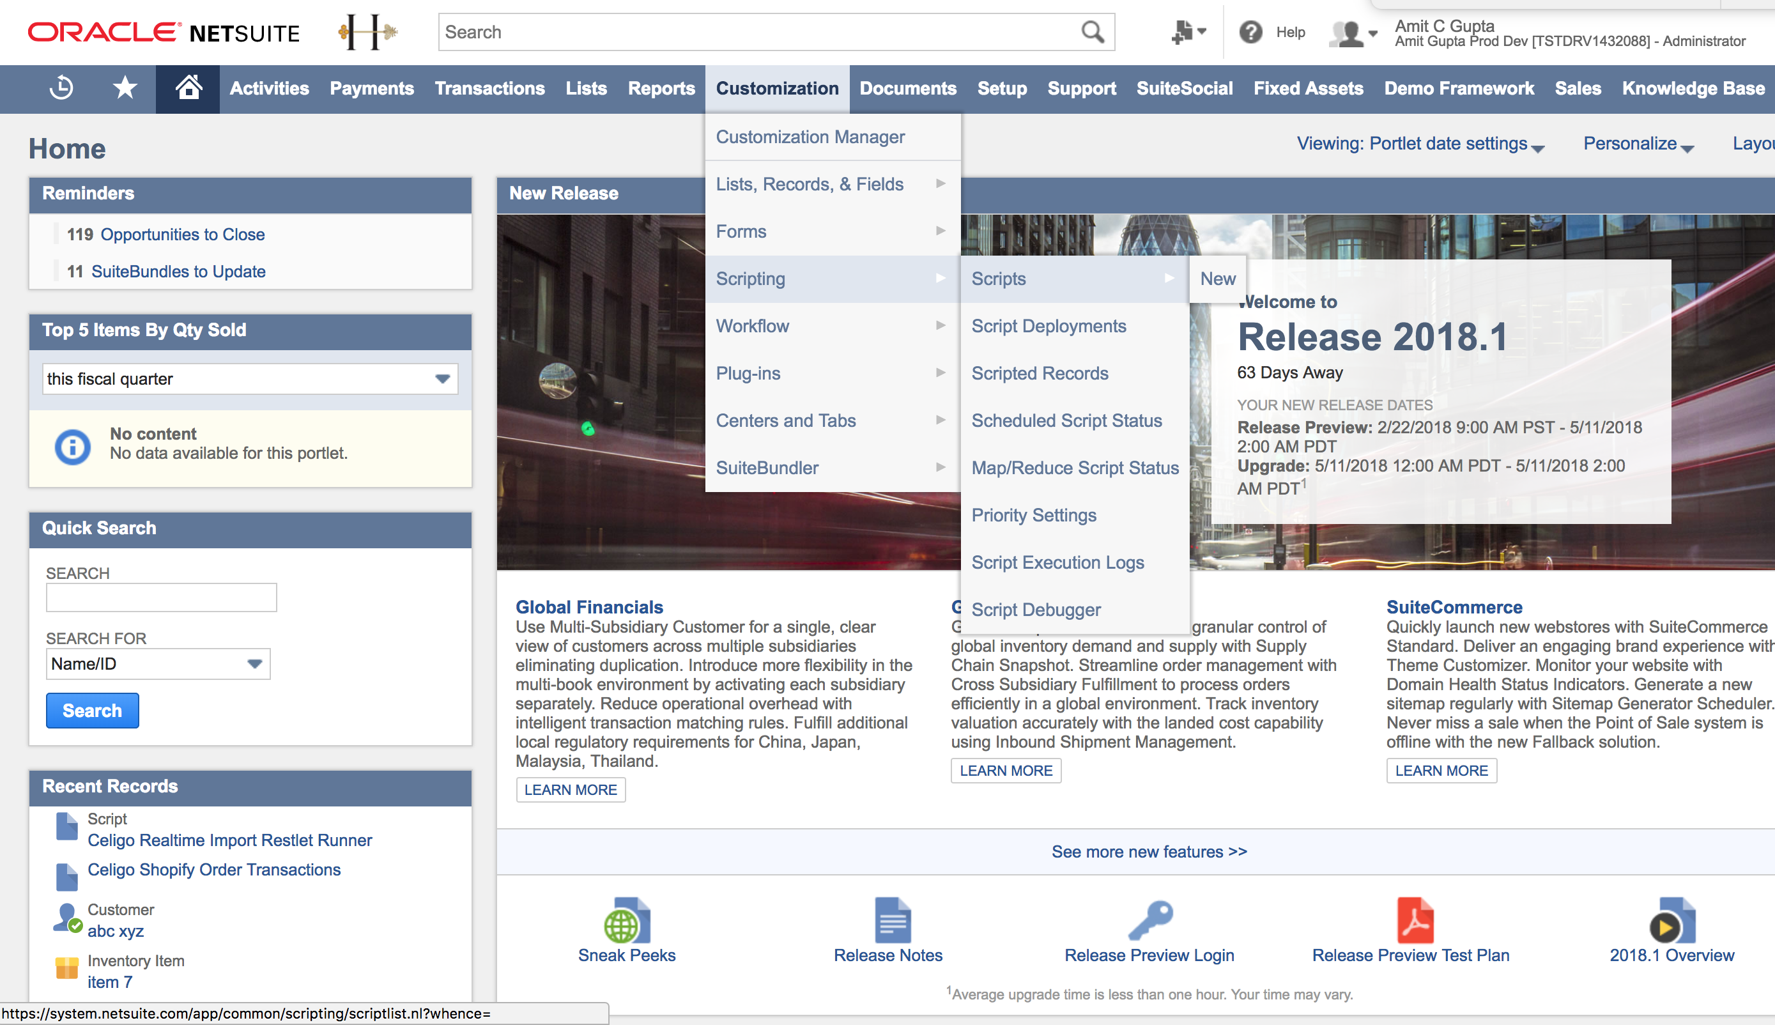Click LEARN MORE under Global Financials
This screenshot has height=1025, width=1775.
[571, 790]
